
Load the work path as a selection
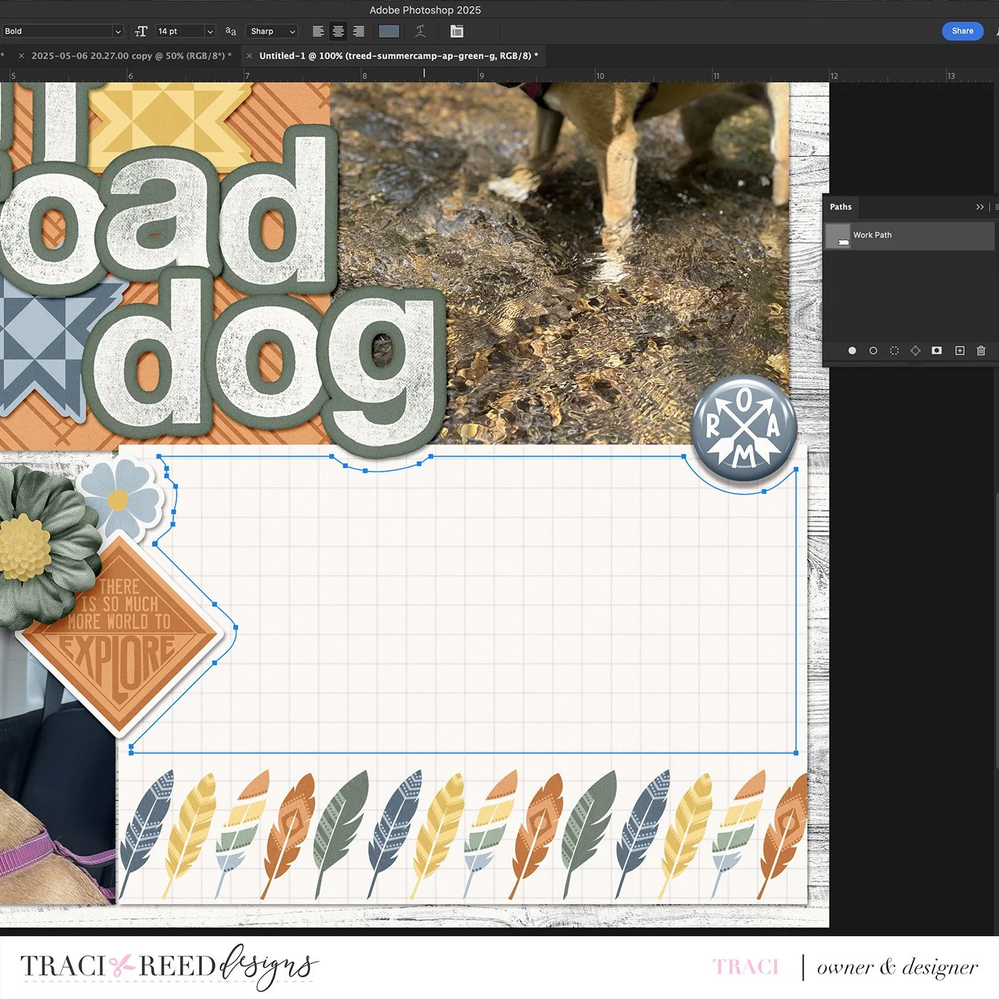tap(894, 350)
